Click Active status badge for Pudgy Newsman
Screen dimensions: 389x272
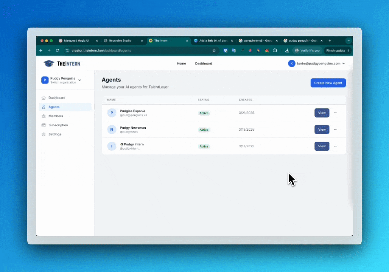tap(204, 130)
